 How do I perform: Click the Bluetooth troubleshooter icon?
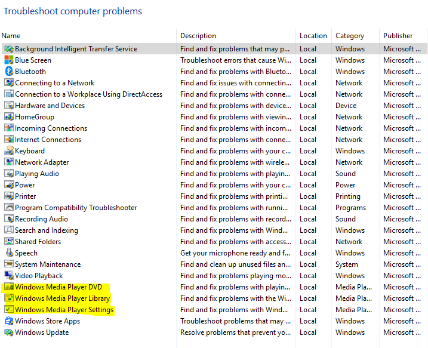click(9, 72)
